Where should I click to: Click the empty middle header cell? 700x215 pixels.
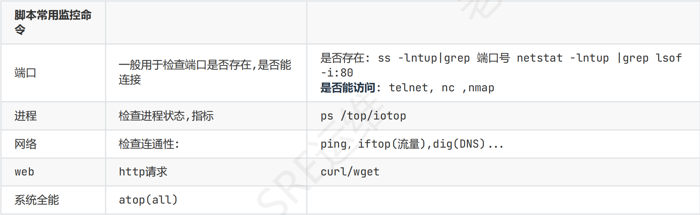(206, 22)
